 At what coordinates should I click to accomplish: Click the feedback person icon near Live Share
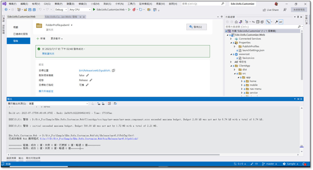coord(285,10)
